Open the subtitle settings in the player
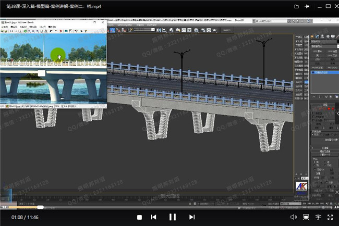The height and width of the screenshot is (226, 339). click(318, 217)
